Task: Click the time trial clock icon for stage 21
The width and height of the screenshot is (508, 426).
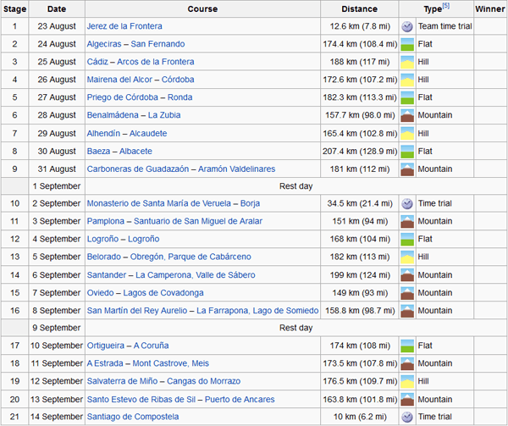Action: tap(407, 417)
